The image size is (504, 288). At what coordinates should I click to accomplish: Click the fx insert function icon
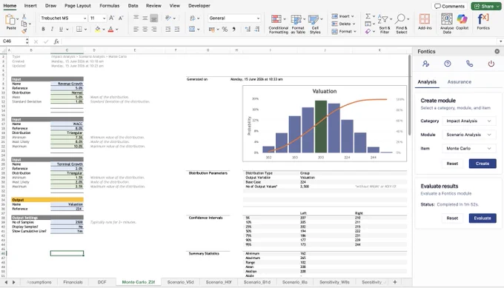coord(56,41)
